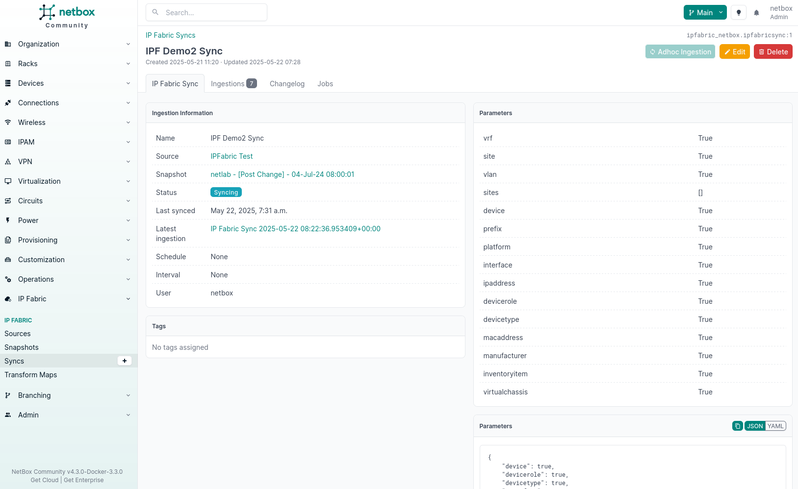The image size is (798, 489).
Task: Click the Provisioning sidebar icon
Action: 8,240
